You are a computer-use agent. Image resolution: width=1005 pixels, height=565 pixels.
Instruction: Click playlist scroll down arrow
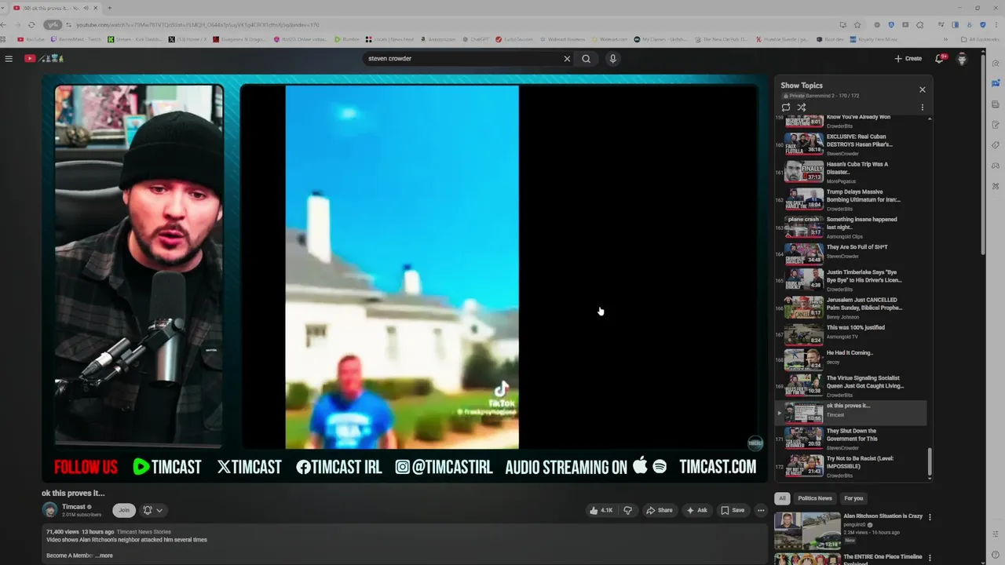click(x=930, y=478)
